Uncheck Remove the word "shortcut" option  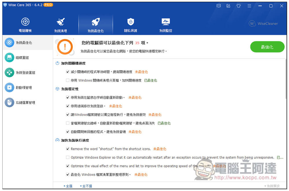coord(68,149)
